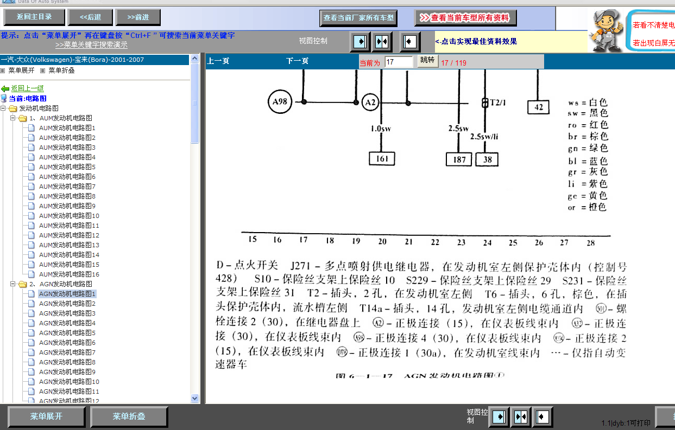Open 查看当前厂家所有车型 button
Screen dimensions: 675x430
pyautogui.click(x=358, y=18)
